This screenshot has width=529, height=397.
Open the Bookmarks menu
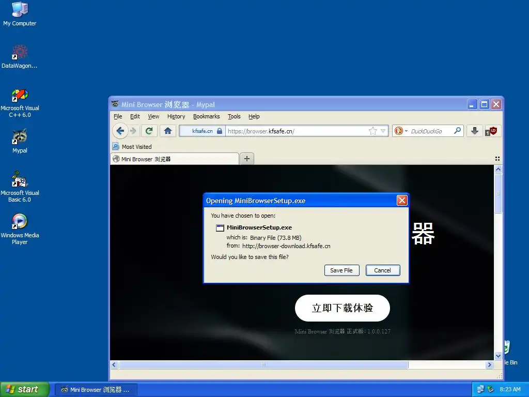[x=207, y=116]
